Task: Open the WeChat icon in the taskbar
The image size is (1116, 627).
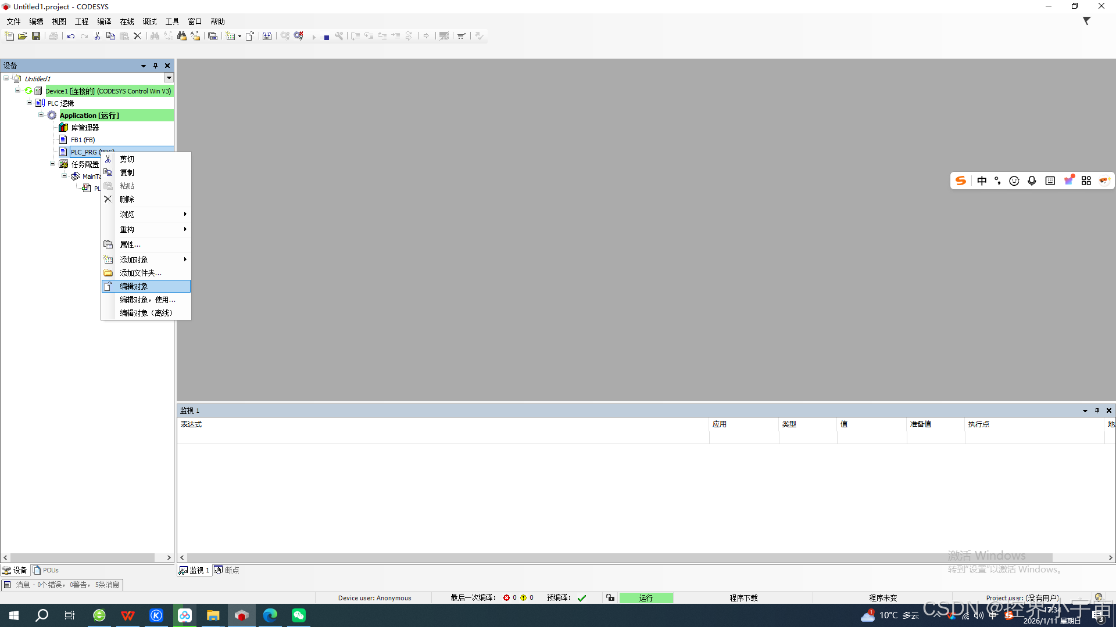Action: point(299,615)
